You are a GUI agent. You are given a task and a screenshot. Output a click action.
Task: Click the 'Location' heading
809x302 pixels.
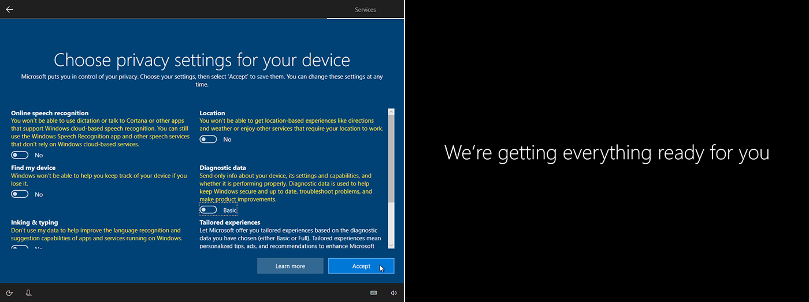tap(213, 113)
